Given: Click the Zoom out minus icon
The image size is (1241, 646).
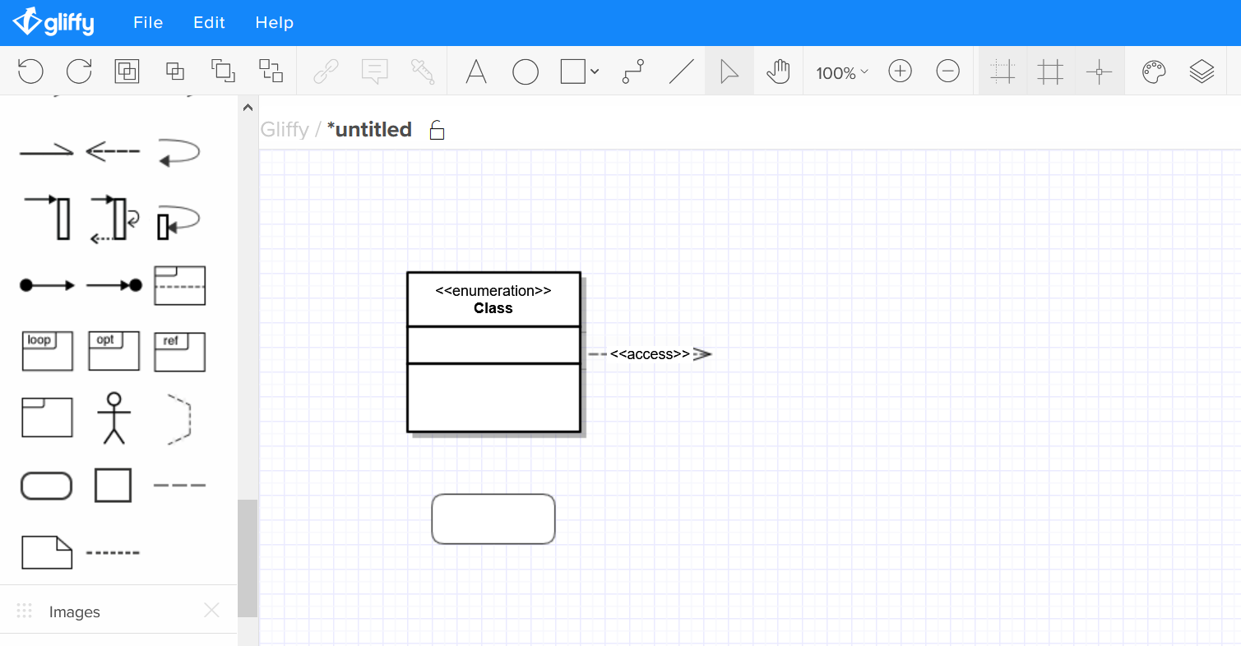Looking at the screenshot, I should tap(948, 72).
